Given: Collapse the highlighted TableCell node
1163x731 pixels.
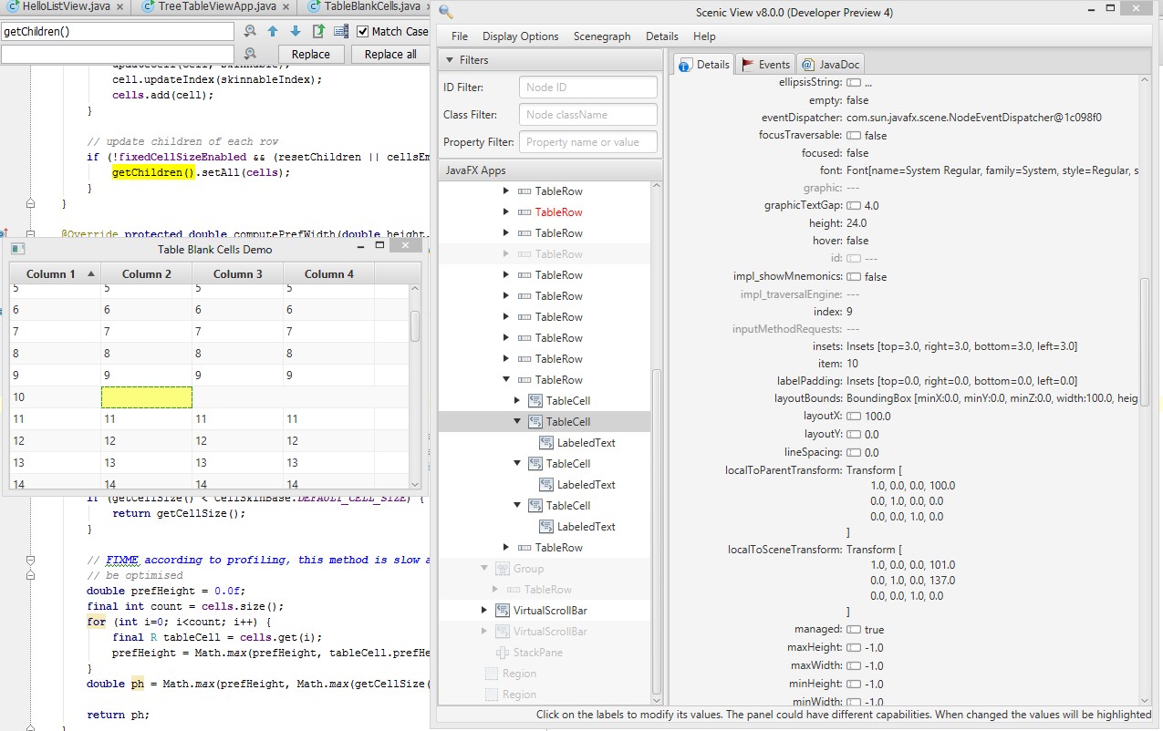Looking at the screenshot, I should 517,422.
